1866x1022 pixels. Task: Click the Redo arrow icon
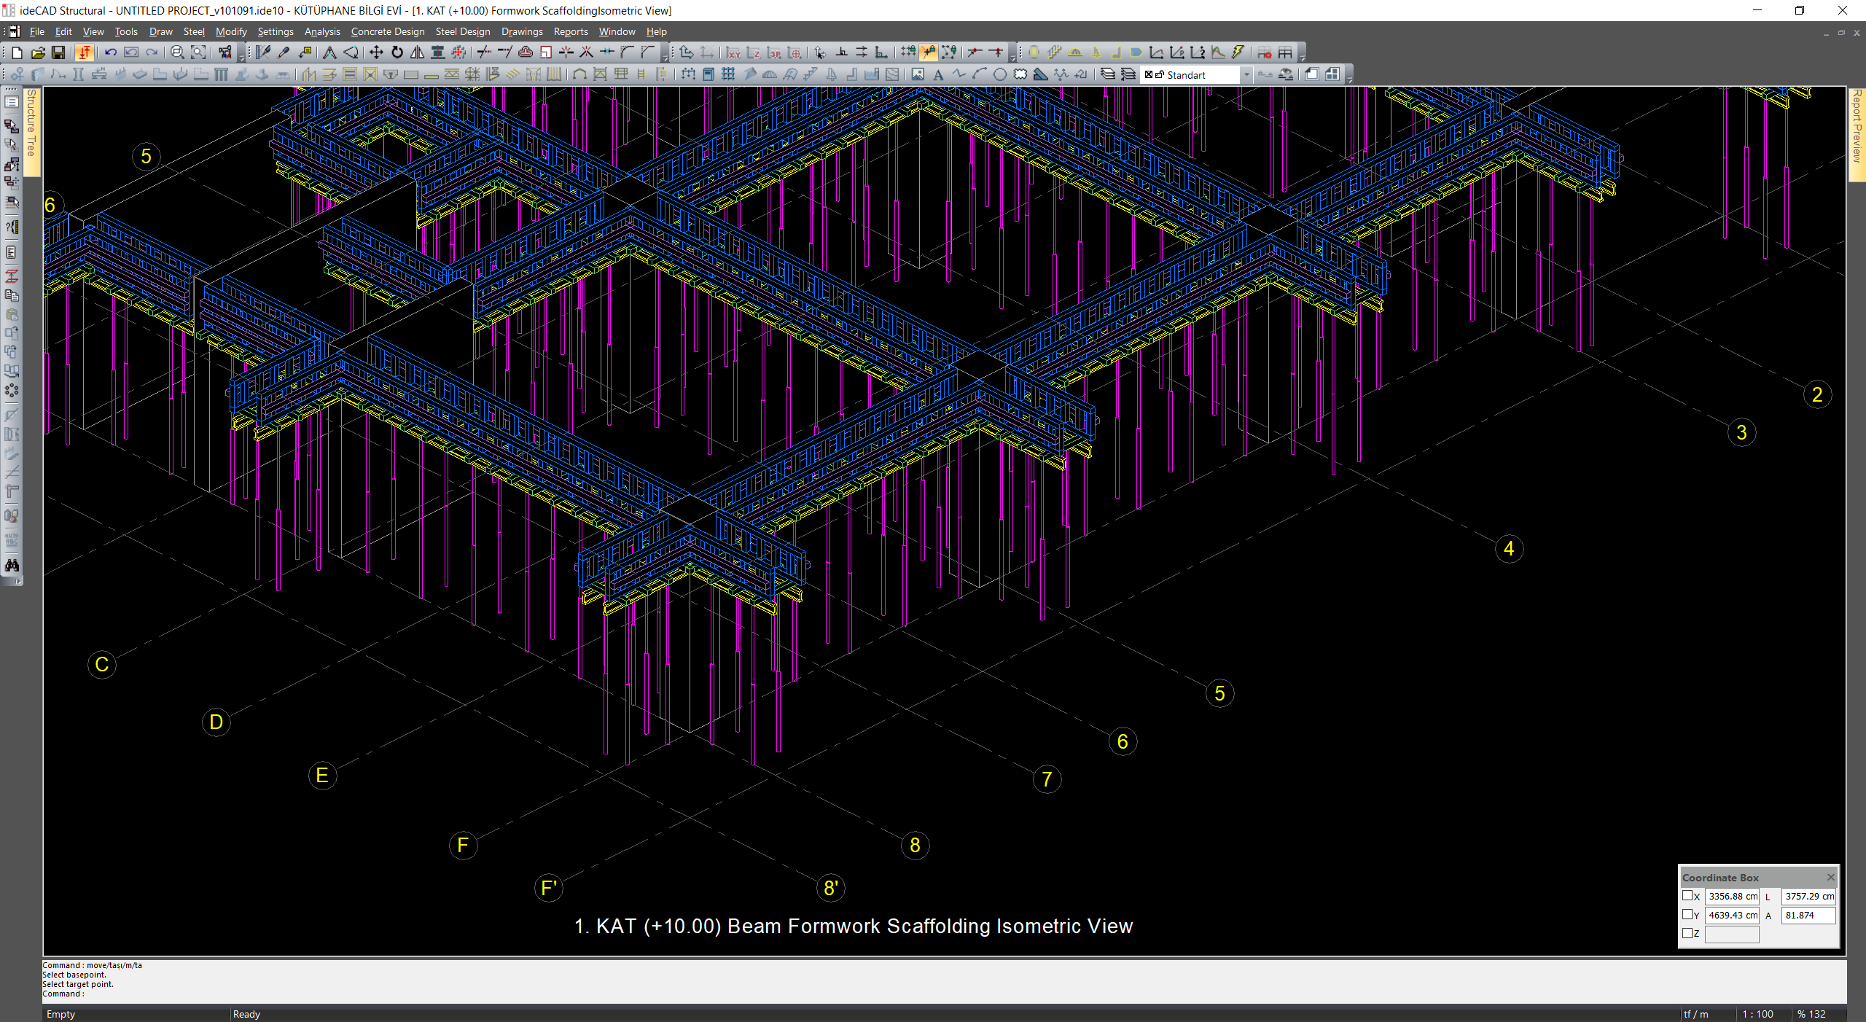[x=152, y=52]
